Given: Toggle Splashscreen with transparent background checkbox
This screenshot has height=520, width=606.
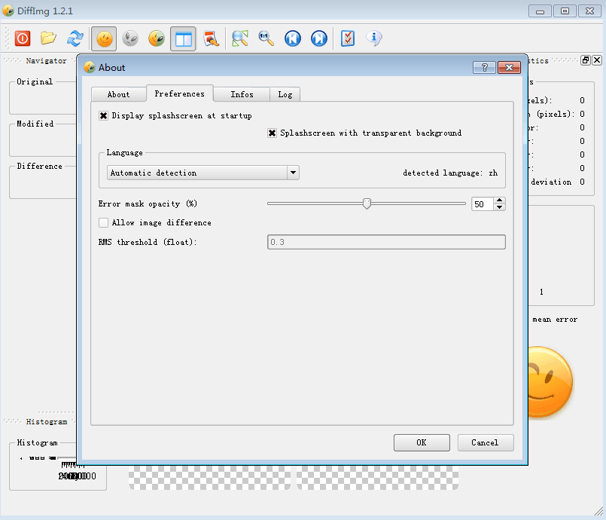Looking at the screenshot, I should [x=273, y=133].
